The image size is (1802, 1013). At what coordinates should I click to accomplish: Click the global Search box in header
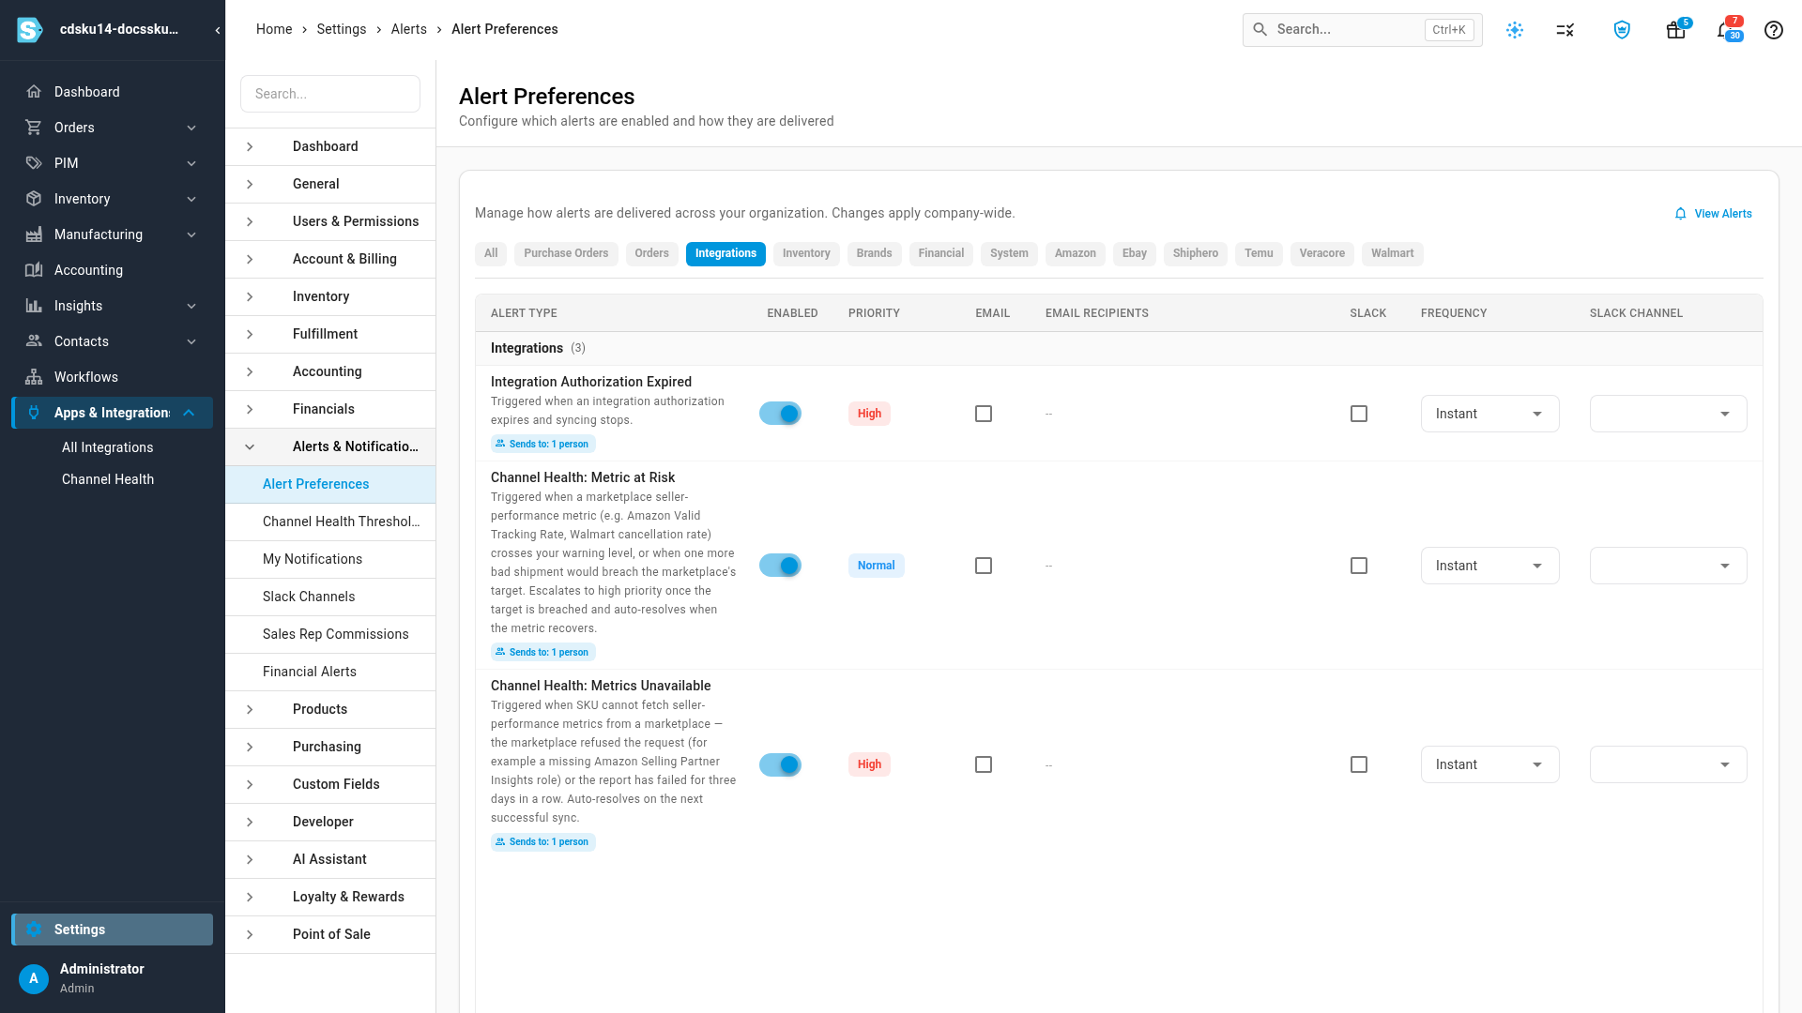click(x=1363, y=30)
